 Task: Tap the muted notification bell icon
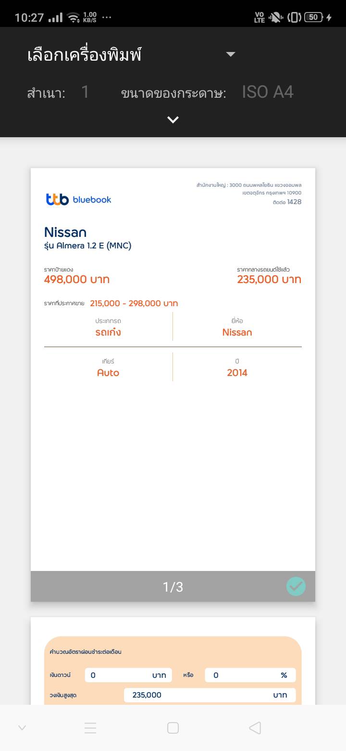coord(276,18)
